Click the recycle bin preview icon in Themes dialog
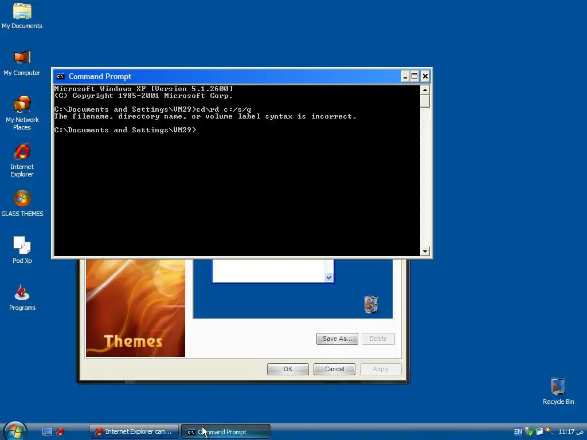Screen dimensions: 587x440 [371, 305]
